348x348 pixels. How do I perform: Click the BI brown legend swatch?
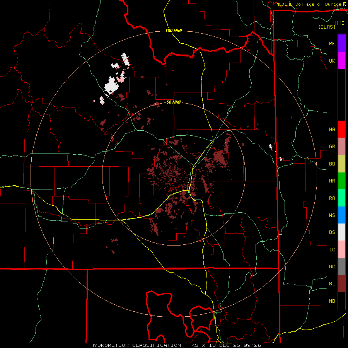point(341,284)
